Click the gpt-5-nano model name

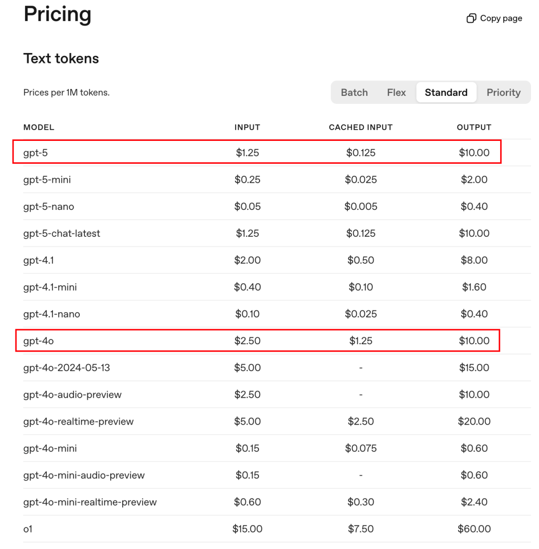click(48, 206)
